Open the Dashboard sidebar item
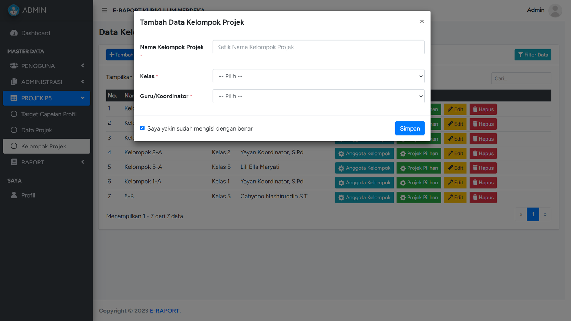 35,33
